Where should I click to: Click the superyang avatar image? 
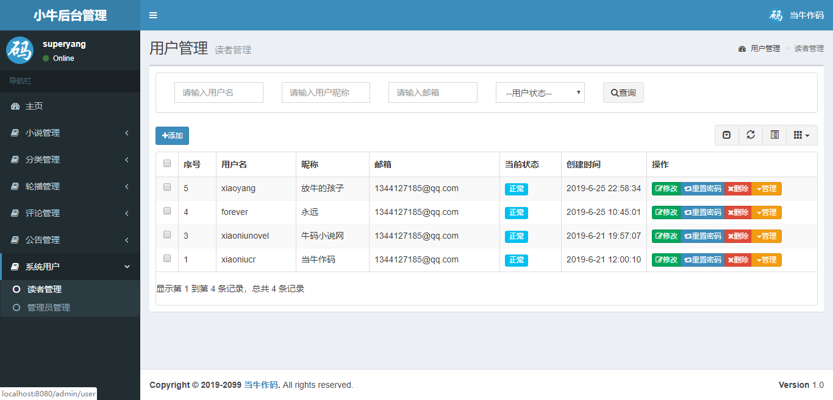(20, 50)
